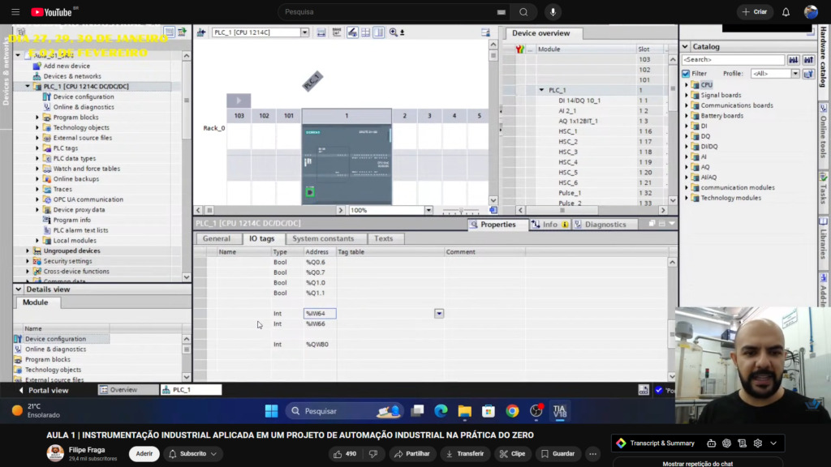Open File Explorer from the taskbar
This screenshot has height=467, width=831.
[465, 411]
